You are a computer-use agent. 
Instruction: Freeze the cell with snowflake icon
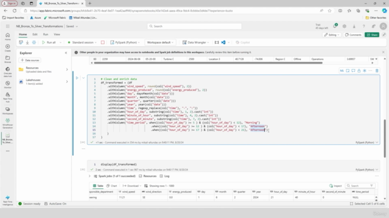[x=365, y=71]
